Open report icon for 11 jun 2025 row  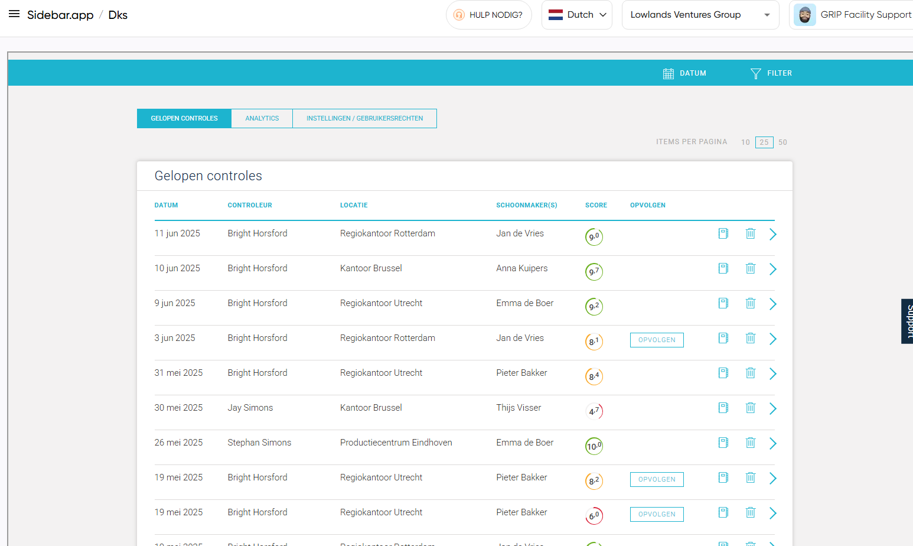pyautogui.click(x=723, y=233)
